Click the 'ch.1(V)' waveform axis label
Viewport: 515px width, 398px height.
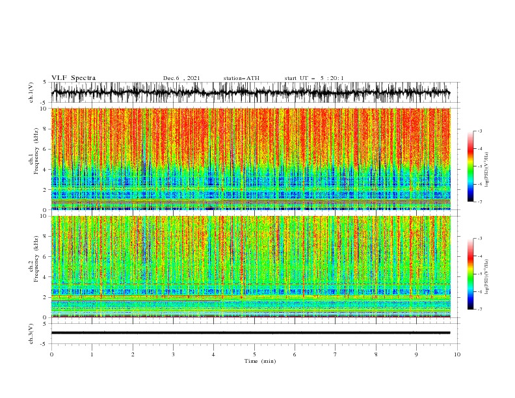tap(31, 92)
